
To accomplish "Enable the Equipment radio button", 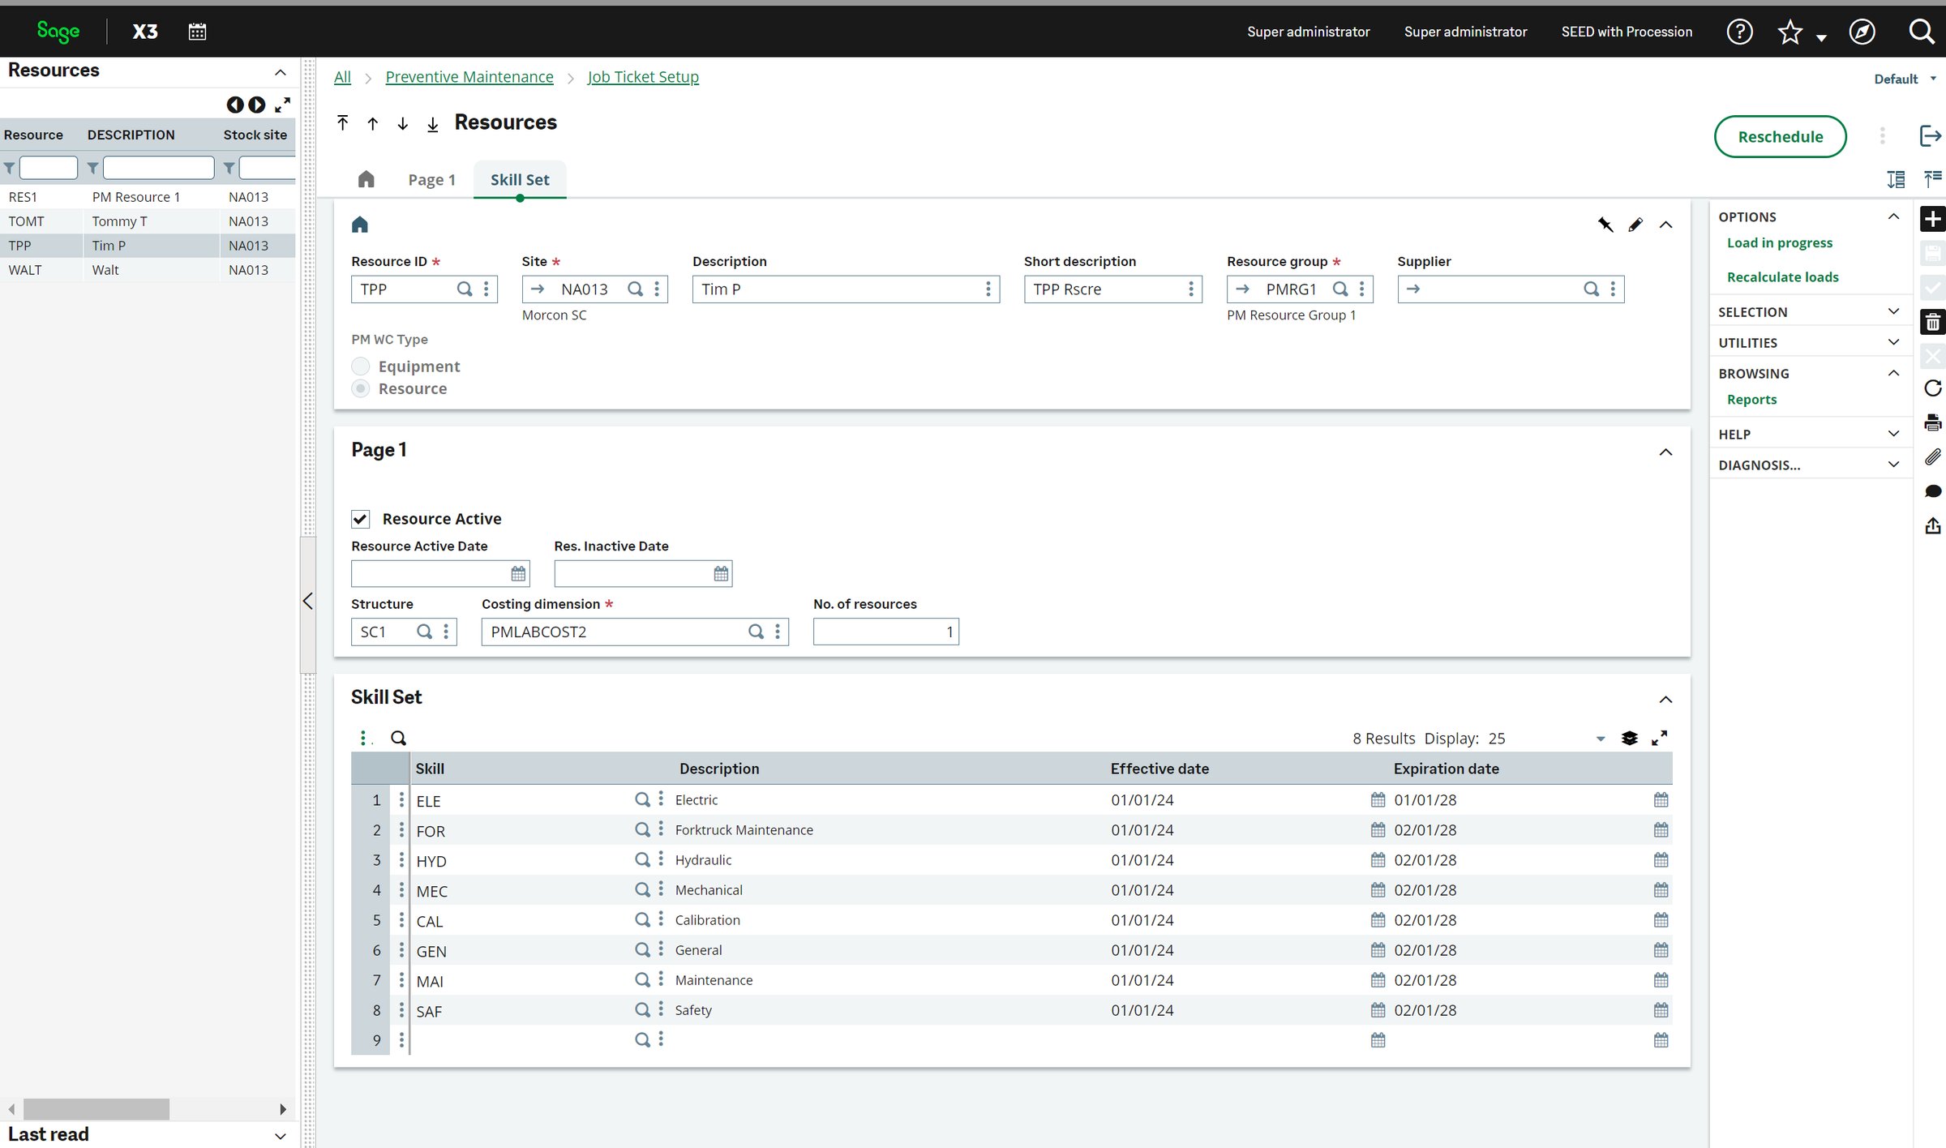I will (360, 366).
